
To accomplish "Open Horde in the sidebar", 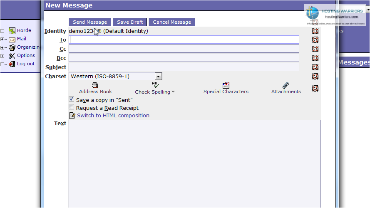I will (x=24, y=30).
